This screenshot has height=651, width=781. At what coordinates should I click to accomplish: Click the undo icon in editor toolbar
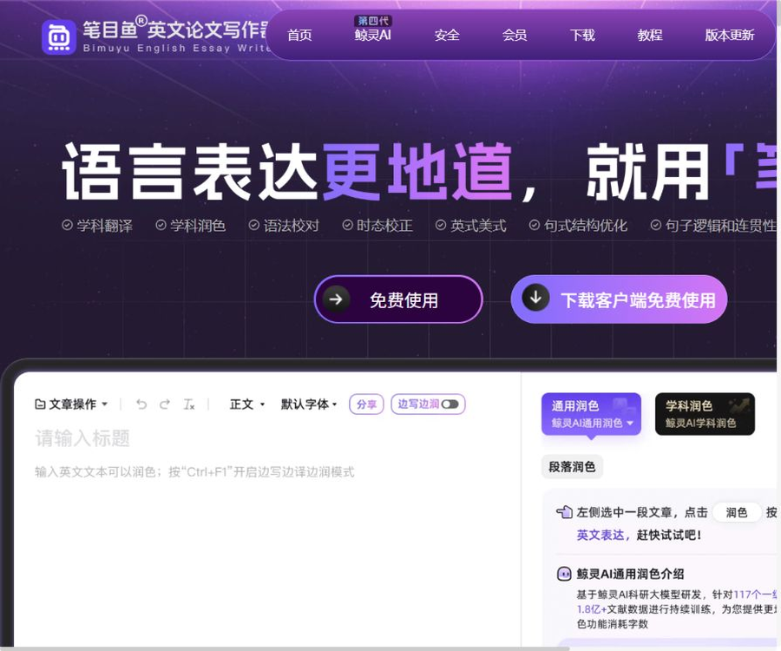click(141, 404)
